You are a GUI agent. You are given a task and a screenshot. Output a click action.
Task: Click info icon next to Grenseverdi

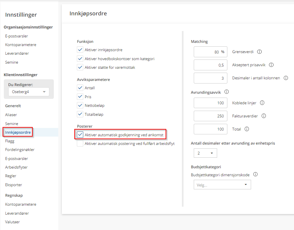click(259, 52)
